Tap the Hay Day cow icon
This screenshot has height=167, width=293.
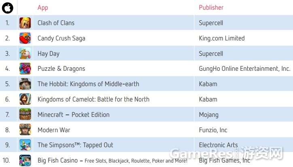point(25,53)
